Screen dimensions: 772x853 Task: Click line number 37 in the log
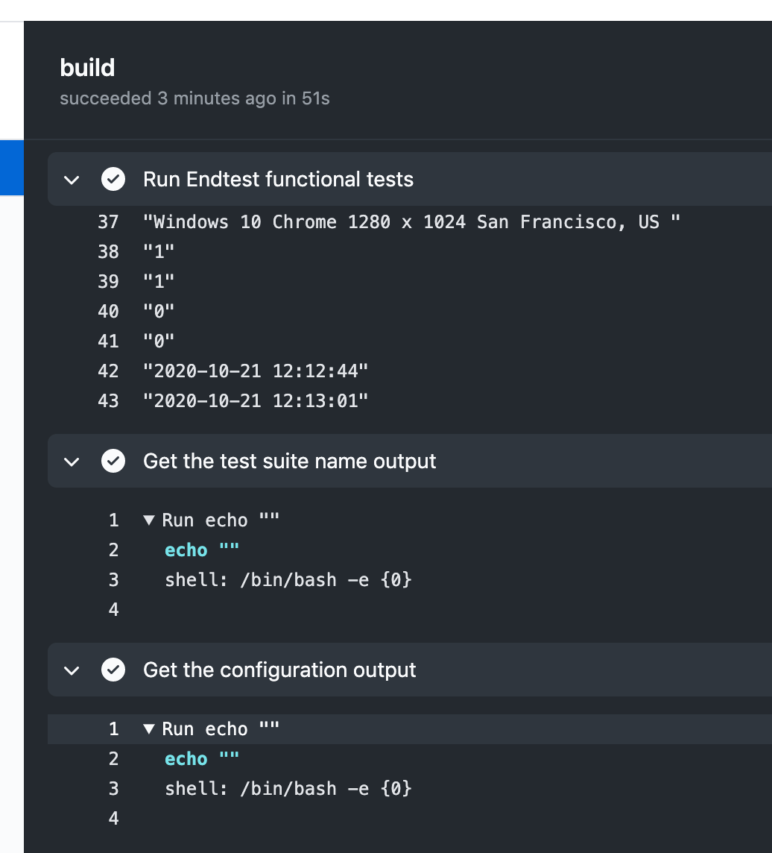109,221
